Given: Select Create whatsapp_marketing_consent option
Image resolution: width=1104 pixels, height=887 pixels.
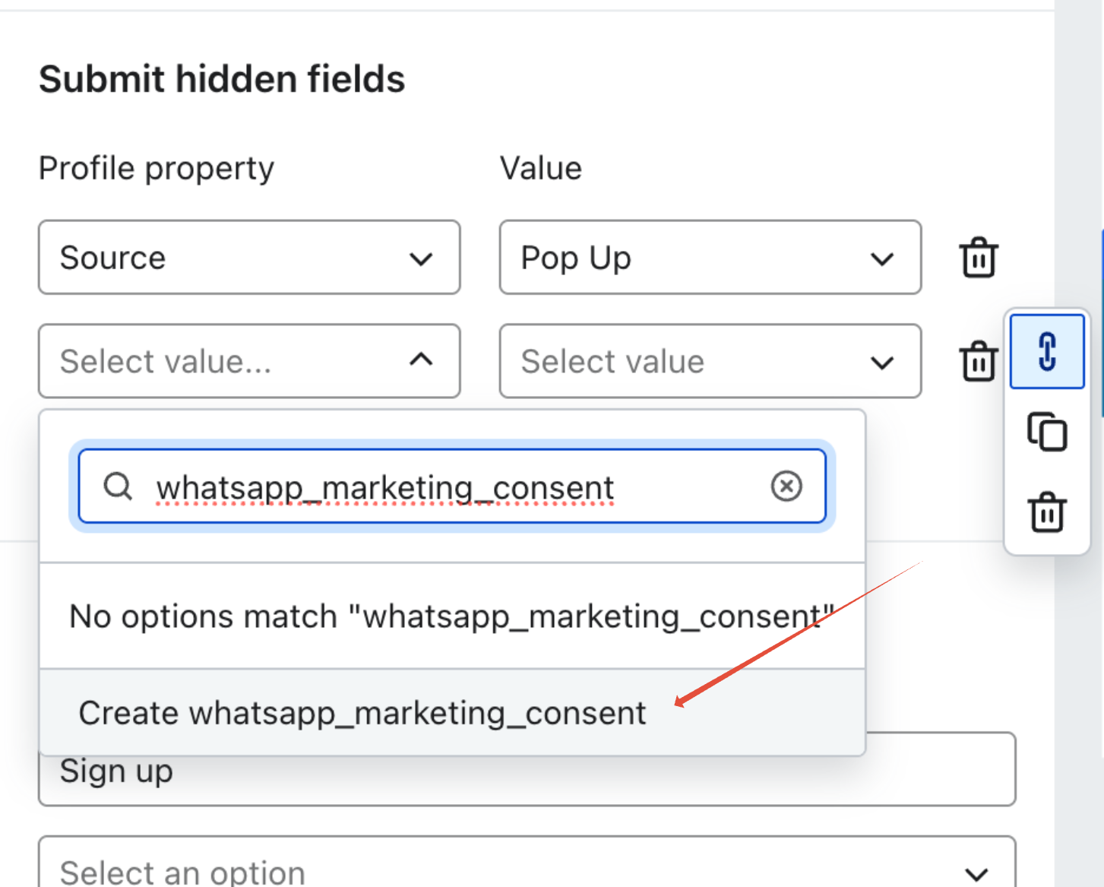Looking at the screenshot, I should 362,713.
